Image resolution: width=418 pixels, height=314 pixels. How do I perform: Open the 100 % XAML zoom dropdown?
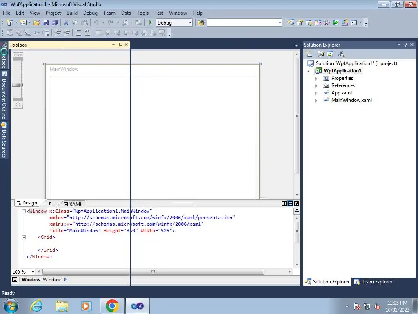tap(33, 272)
